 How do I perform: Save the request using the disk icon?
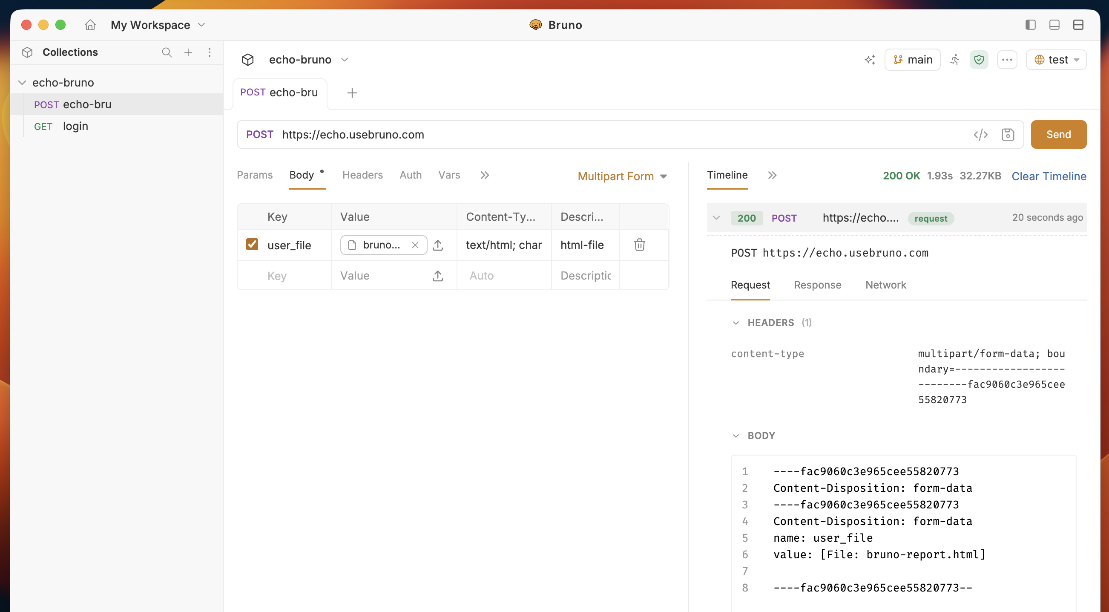[x=1007, y=135]
